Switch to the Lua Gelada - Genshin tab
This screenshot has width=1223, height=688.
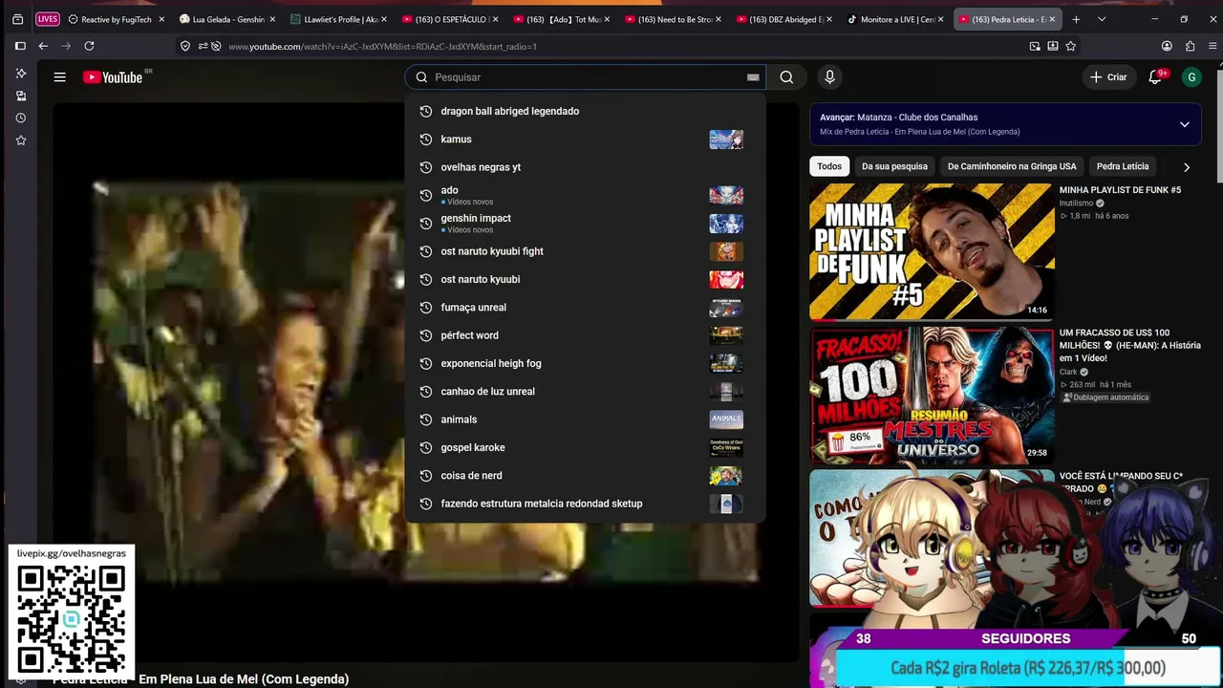pyautogui.click(x=226, y=19)
